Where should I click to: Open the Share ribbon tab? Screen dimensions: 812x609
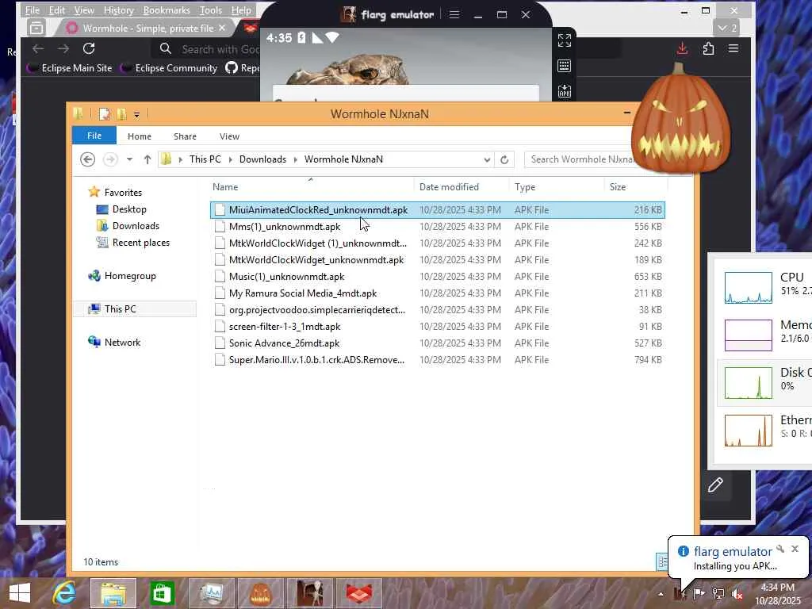point(185,136)
